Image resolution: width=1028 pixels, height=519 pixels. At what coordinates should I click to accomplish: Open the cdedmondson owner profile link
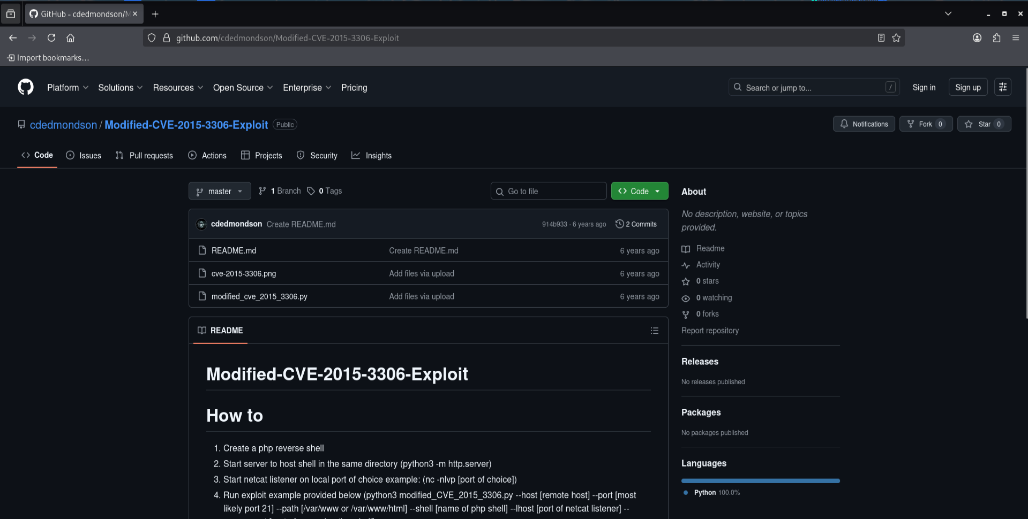click(63, 125)
